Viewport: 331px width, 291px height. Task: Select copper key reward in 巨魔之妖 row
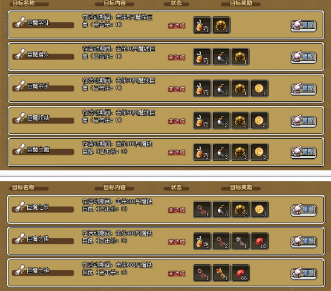click(202, 210)
